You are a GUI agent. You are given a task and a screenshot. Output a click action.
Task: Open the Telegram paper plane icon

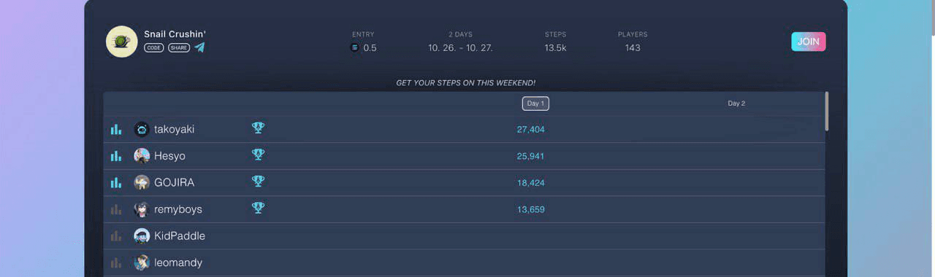(199, 47)
